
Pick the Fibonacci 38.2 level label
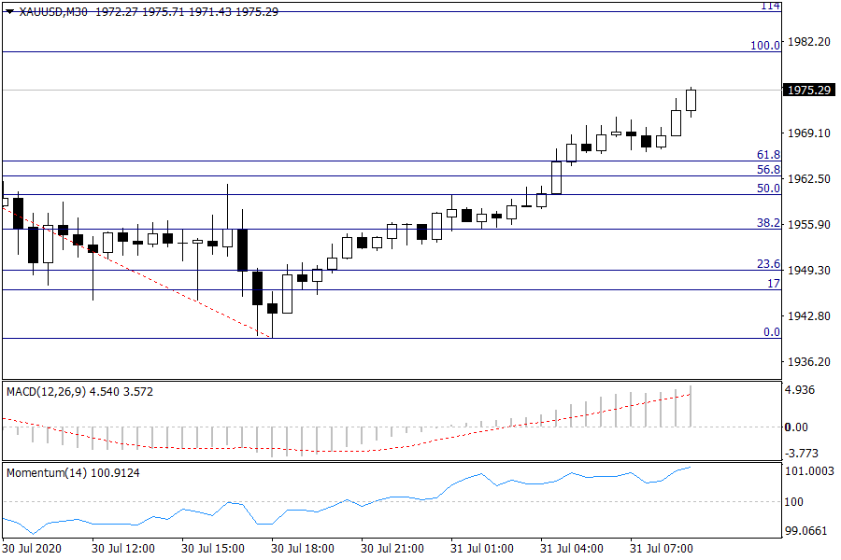coord(768,223)
